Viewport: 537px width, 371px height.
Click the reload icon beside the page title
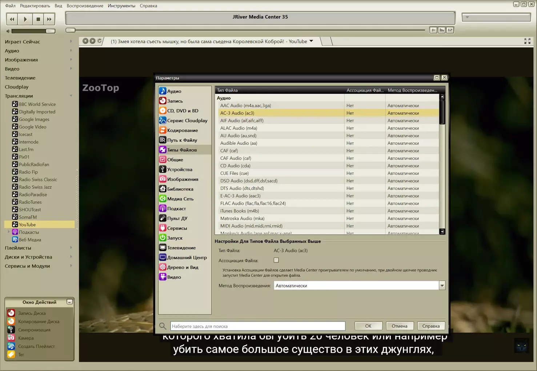point(99,41)
